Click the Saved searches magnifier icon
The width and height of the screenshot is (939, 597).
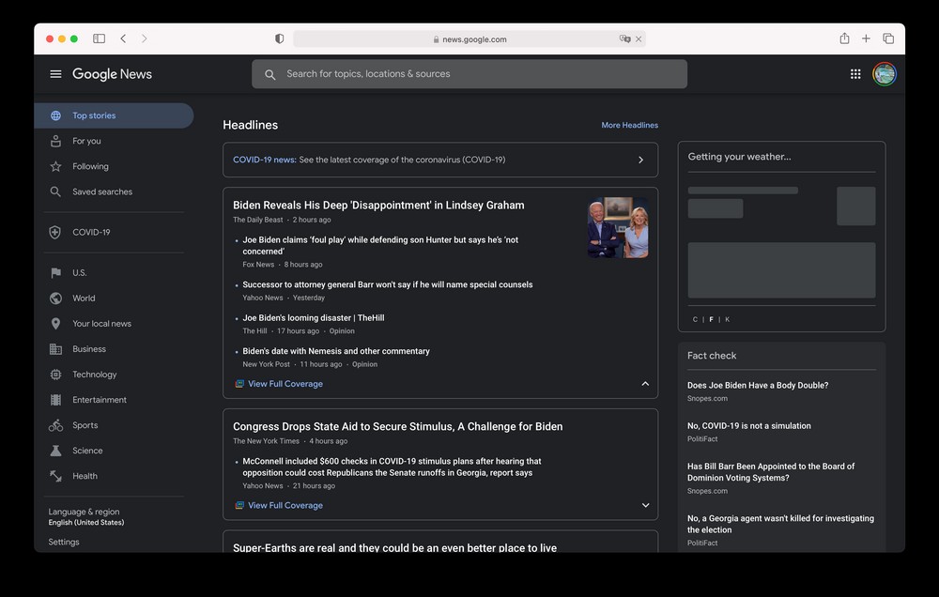(x=55, y=191)
